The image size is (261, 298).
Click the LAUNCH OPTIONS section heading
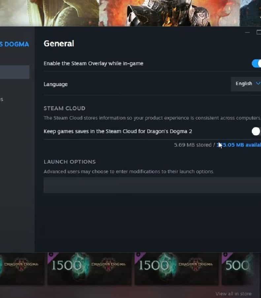coord(70,162)
